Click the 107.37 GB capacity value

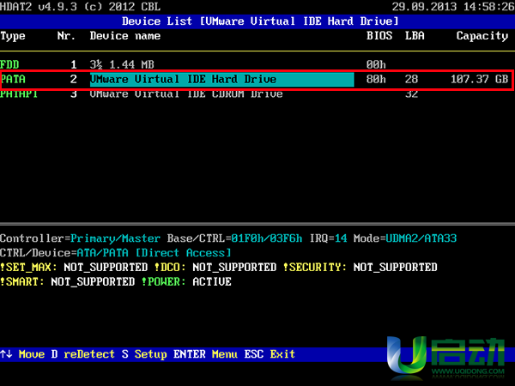[479, 79]
